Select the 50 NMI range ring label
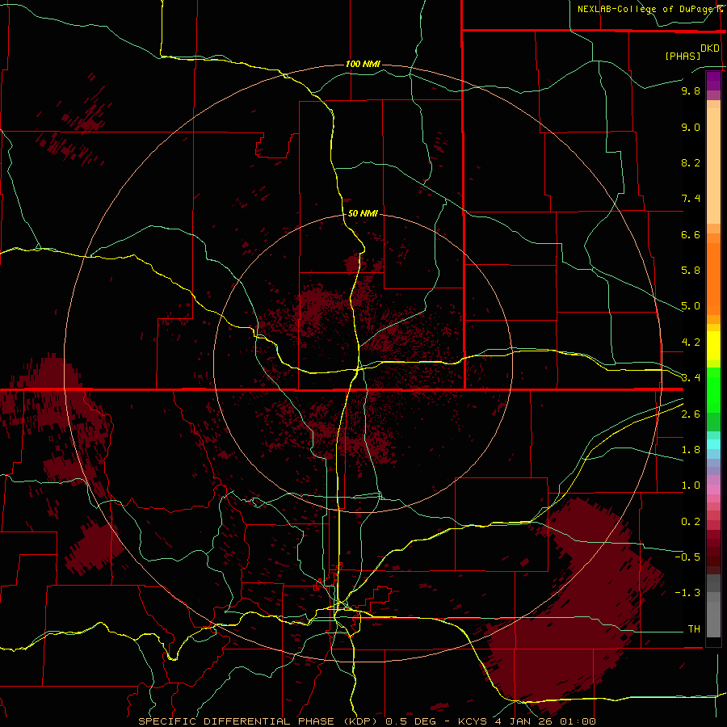Screen dimensions: 727x727 (x=363, y=213)
